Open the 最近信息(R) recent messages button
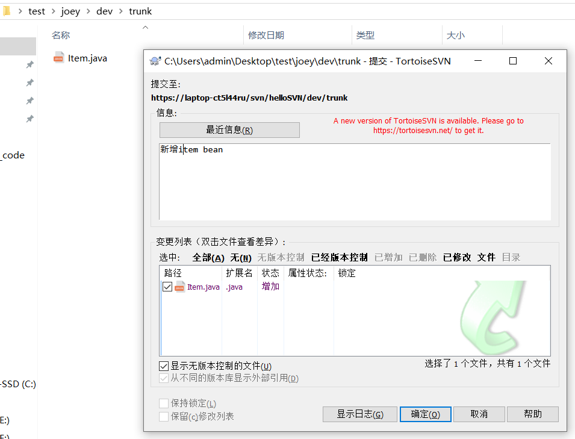This screenshot has height=439, width=575. point(229,130)
